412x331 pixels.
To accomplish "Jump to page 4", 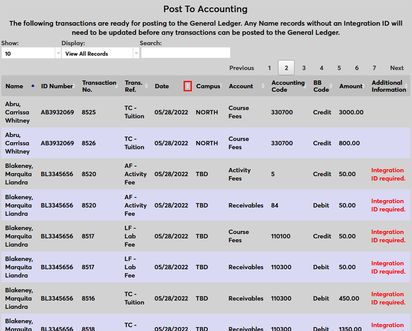I will click(x=321, y=68).
